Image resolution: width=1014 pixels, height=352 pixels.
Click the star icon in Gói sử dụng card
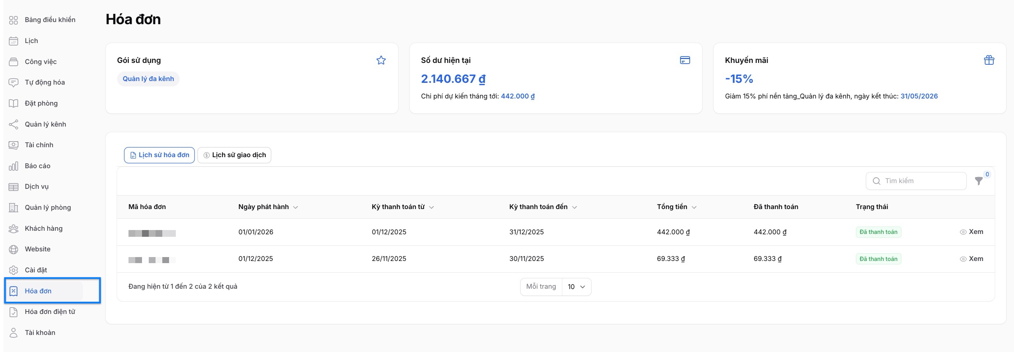tap(380, 60)
